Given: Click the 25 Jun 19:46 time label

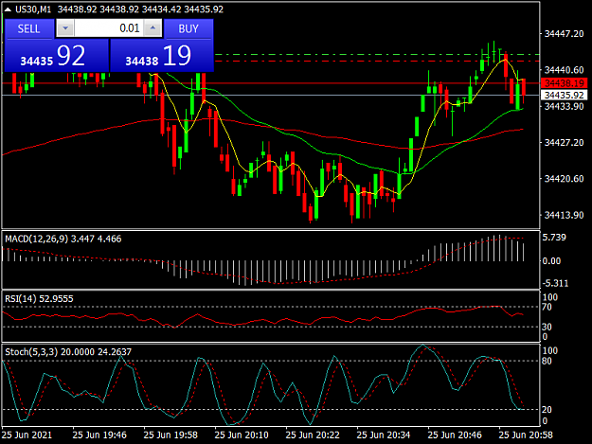Looking at the screenshot, I should point(99,435).
